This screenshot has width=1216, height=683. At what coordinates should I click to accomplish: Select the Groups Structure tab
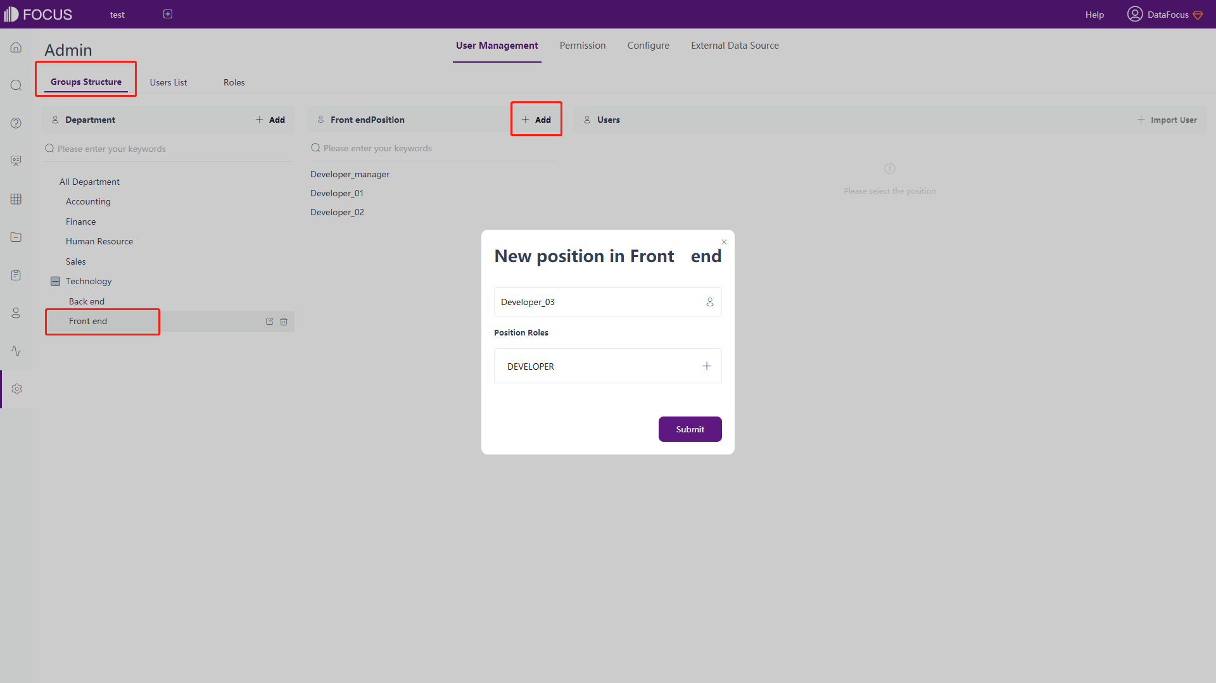86,82
